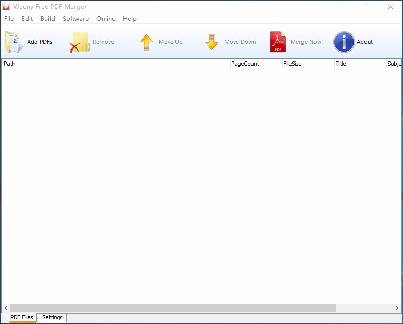Select the PDF Files tab

pos(21,317)
